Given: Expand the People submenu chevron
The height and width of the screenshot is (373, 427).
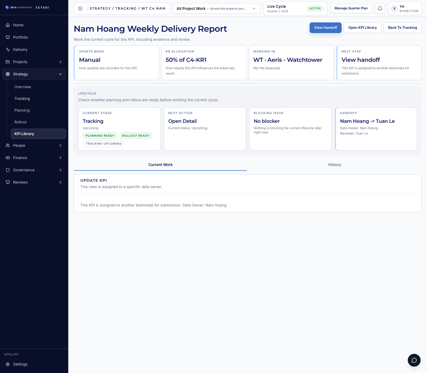Looking at the screenshot, I should click(60, 145).
